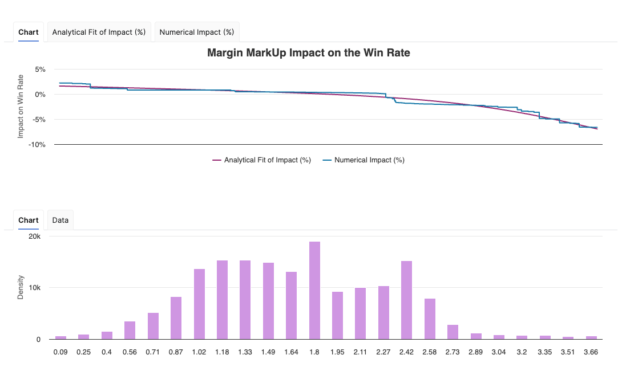Click the density bar at 1.33
Screen dimensions: 618x367
pyautogui.click(x=245, y=300)
